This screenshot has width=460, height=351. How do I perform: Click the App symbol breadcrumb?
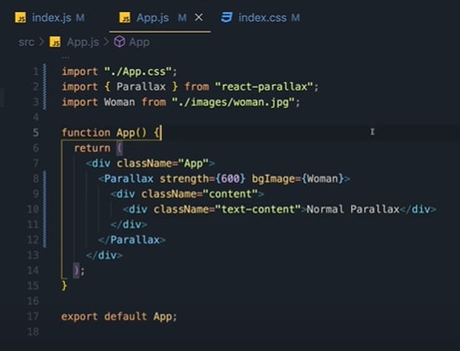(139, 42)
